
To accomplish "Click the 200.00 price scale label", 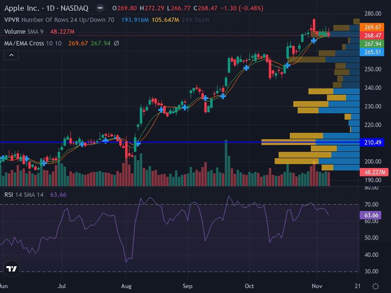I will click(373, 162).
